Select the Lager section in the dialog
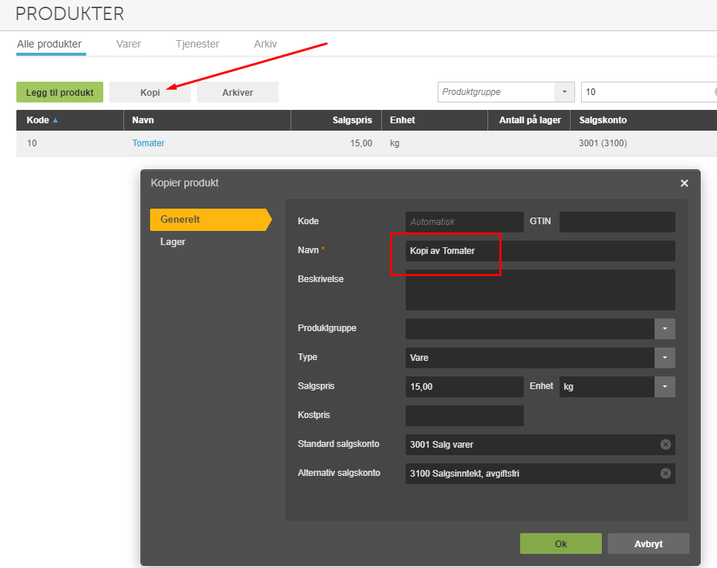This screenshot has width=717, height=568. pyautogui.click(x=173, y=242)
